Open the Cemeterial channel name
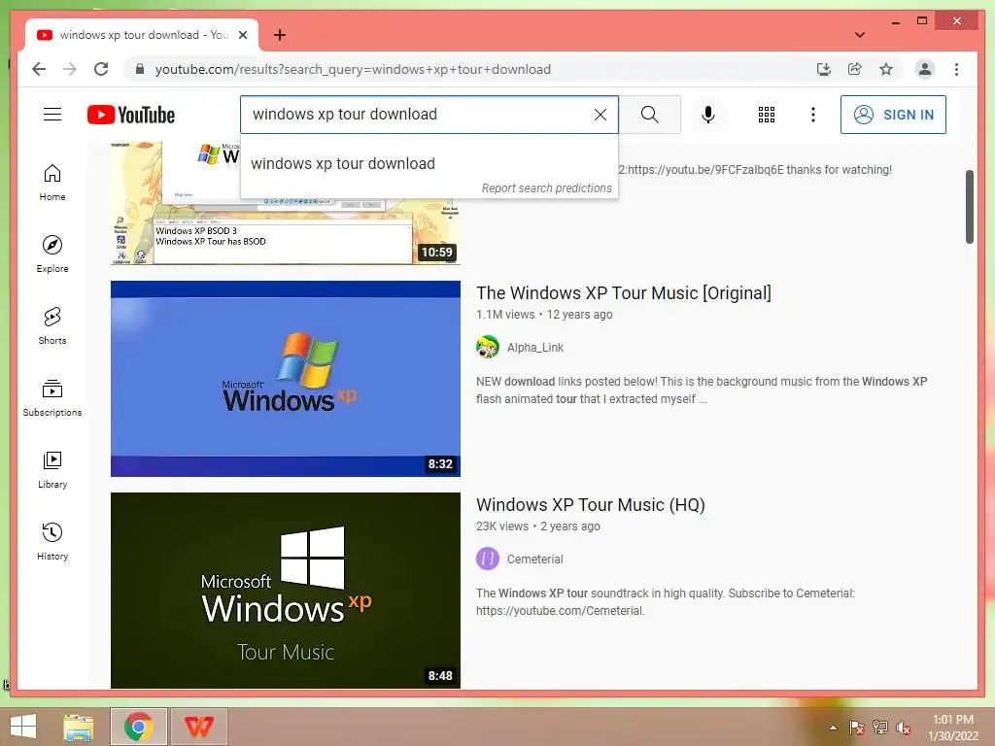The image size is (995, 746). pyautogui.click(x=535, y=559)
